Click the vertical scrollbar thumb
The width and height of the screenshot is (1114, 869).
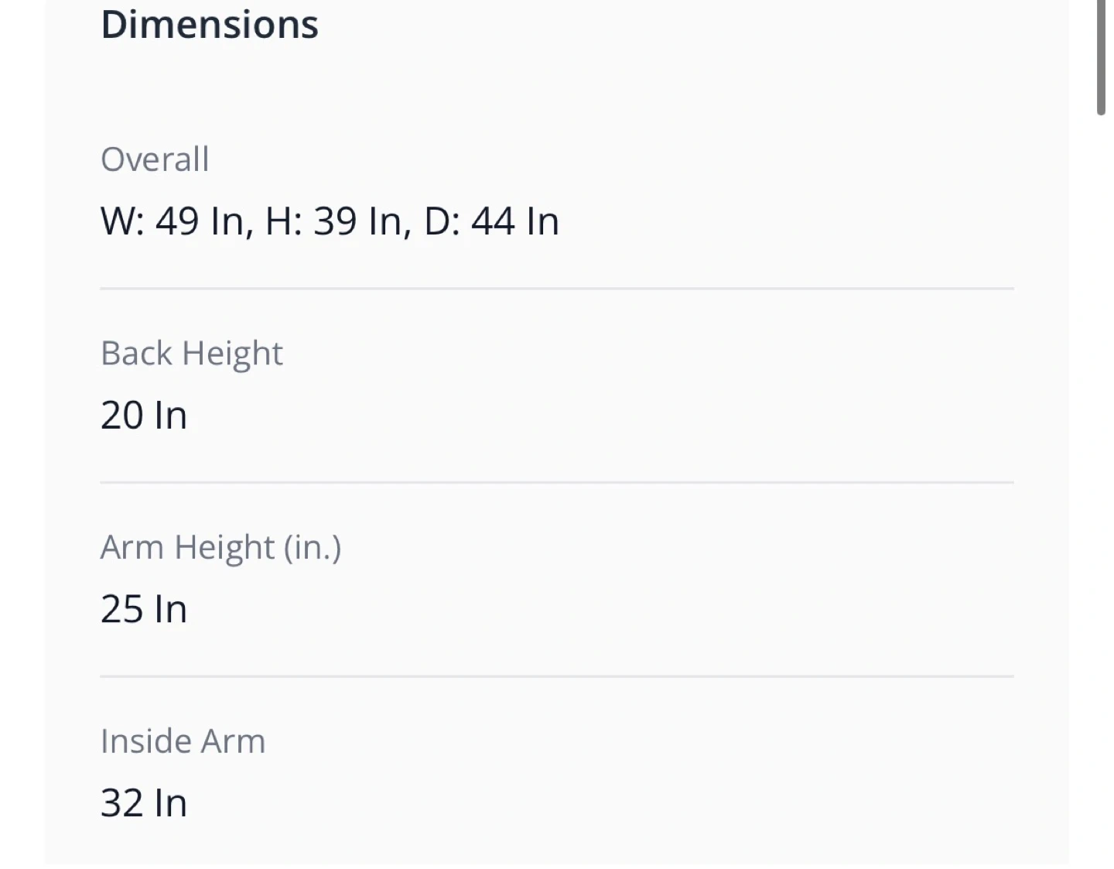[1102, 56]
